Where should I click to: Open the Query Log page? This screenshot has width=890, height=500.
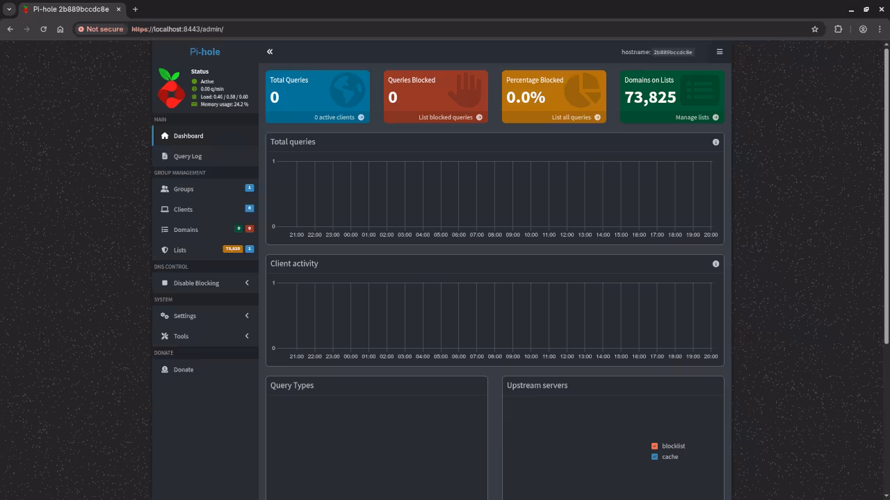click(187, 156)
